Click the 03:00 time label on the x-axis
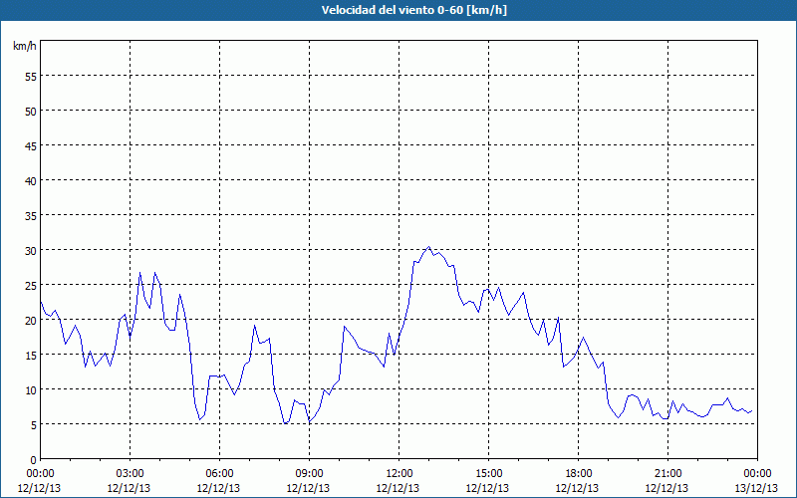The width and height of the screenshot is (797, 498). 131,474
